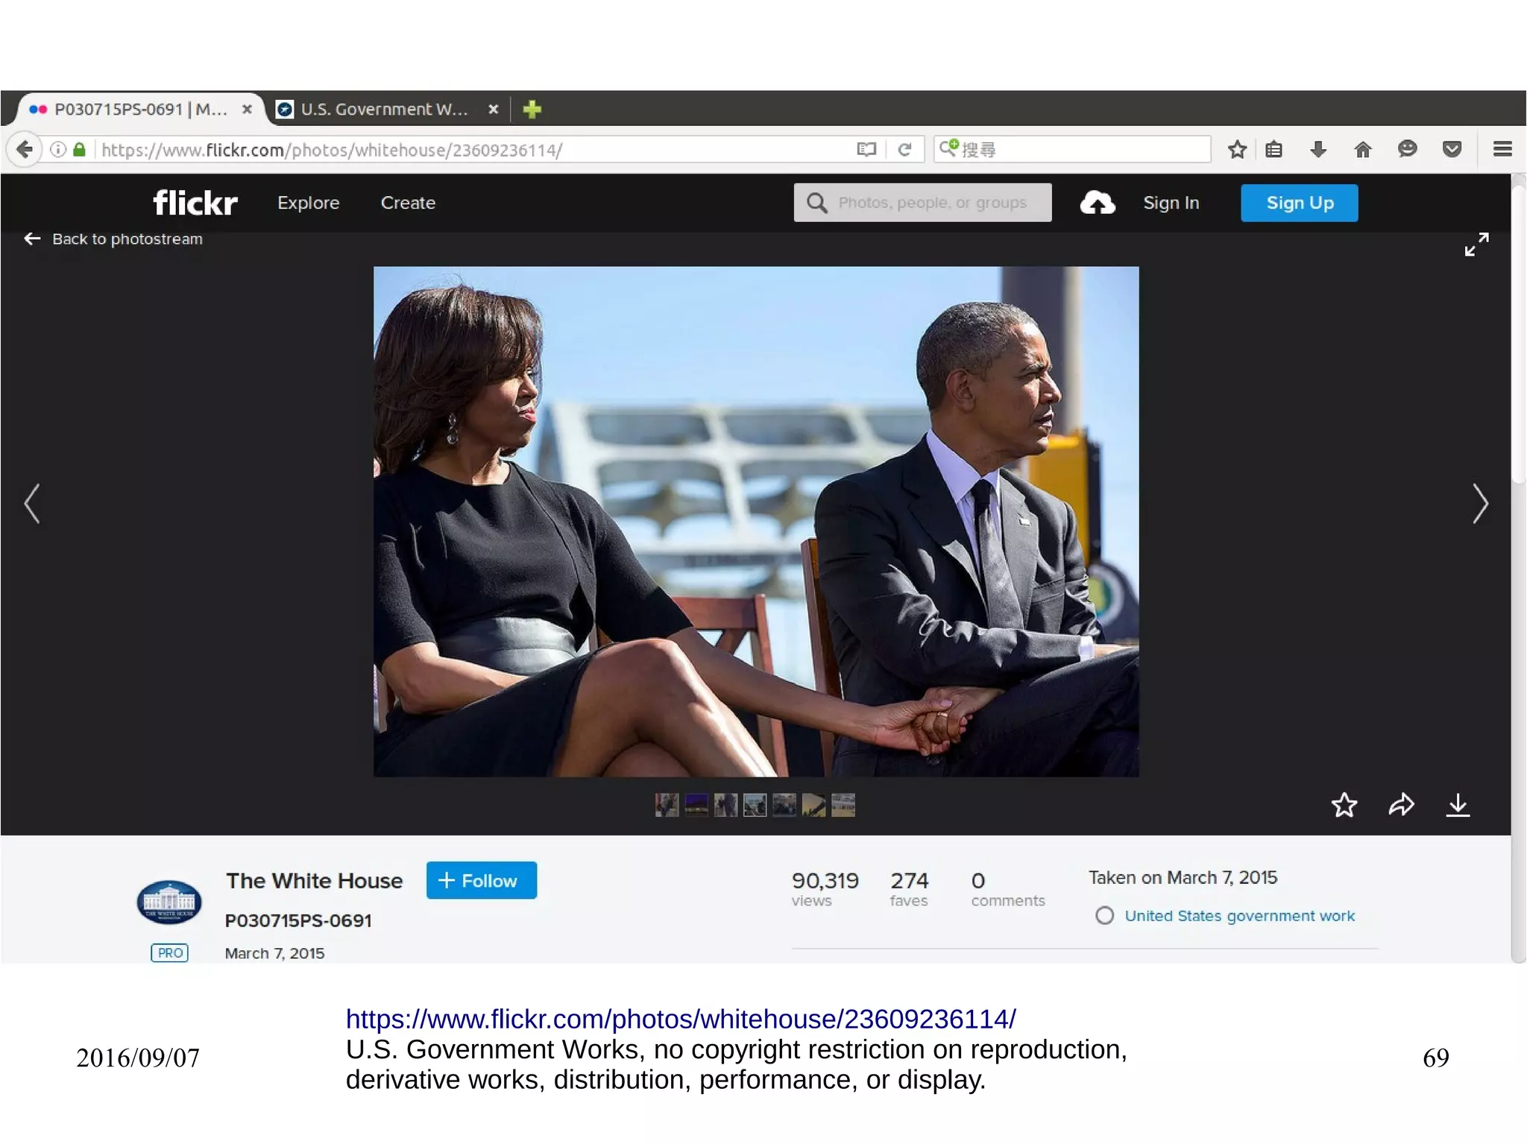Screen dimensions: 1527x1144
Task: Open the flickr URL below screenshot
Action: point(680,1019)
